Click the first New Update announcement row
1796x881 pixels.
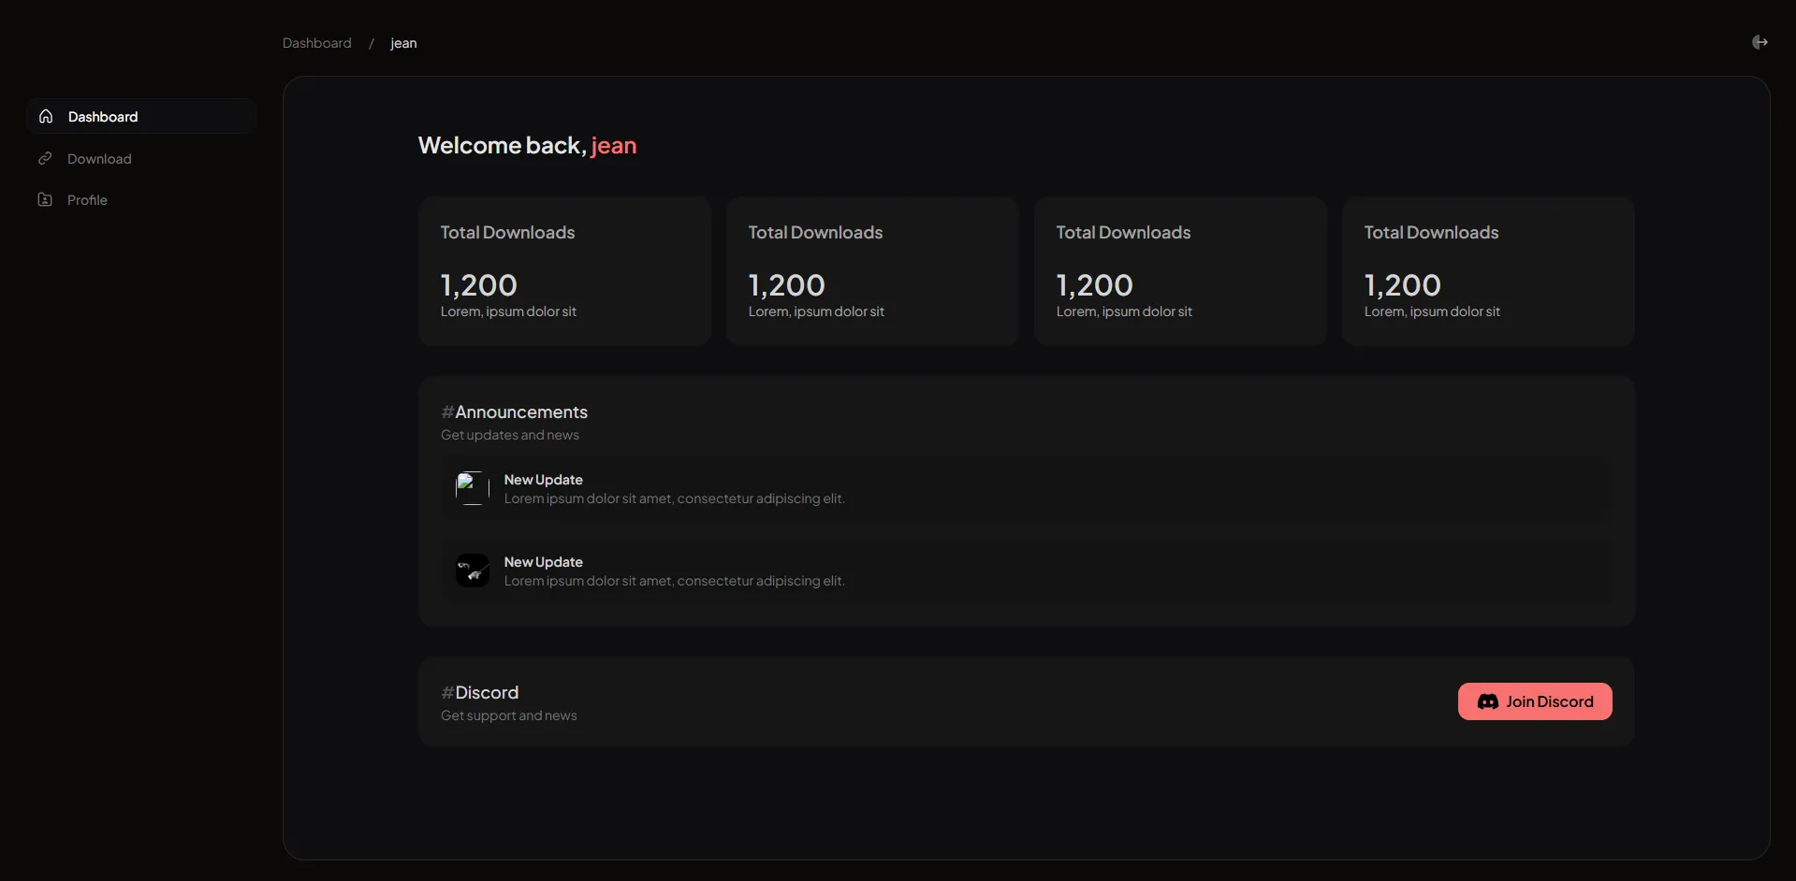1027,489
